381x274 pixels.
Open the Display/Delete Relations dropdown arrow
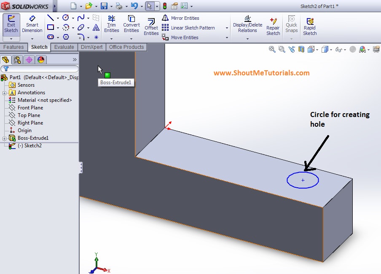pos(247,39)
